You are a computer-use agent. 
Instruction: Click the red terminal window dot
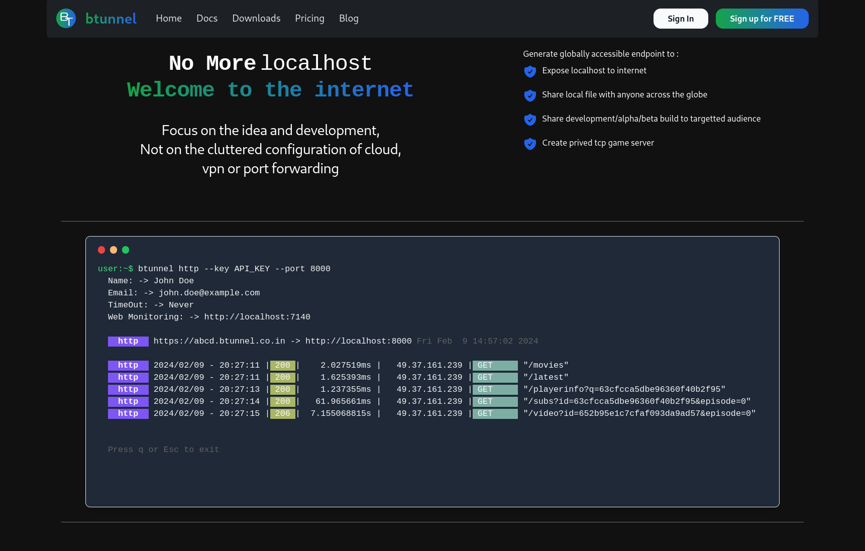[101, 250]
